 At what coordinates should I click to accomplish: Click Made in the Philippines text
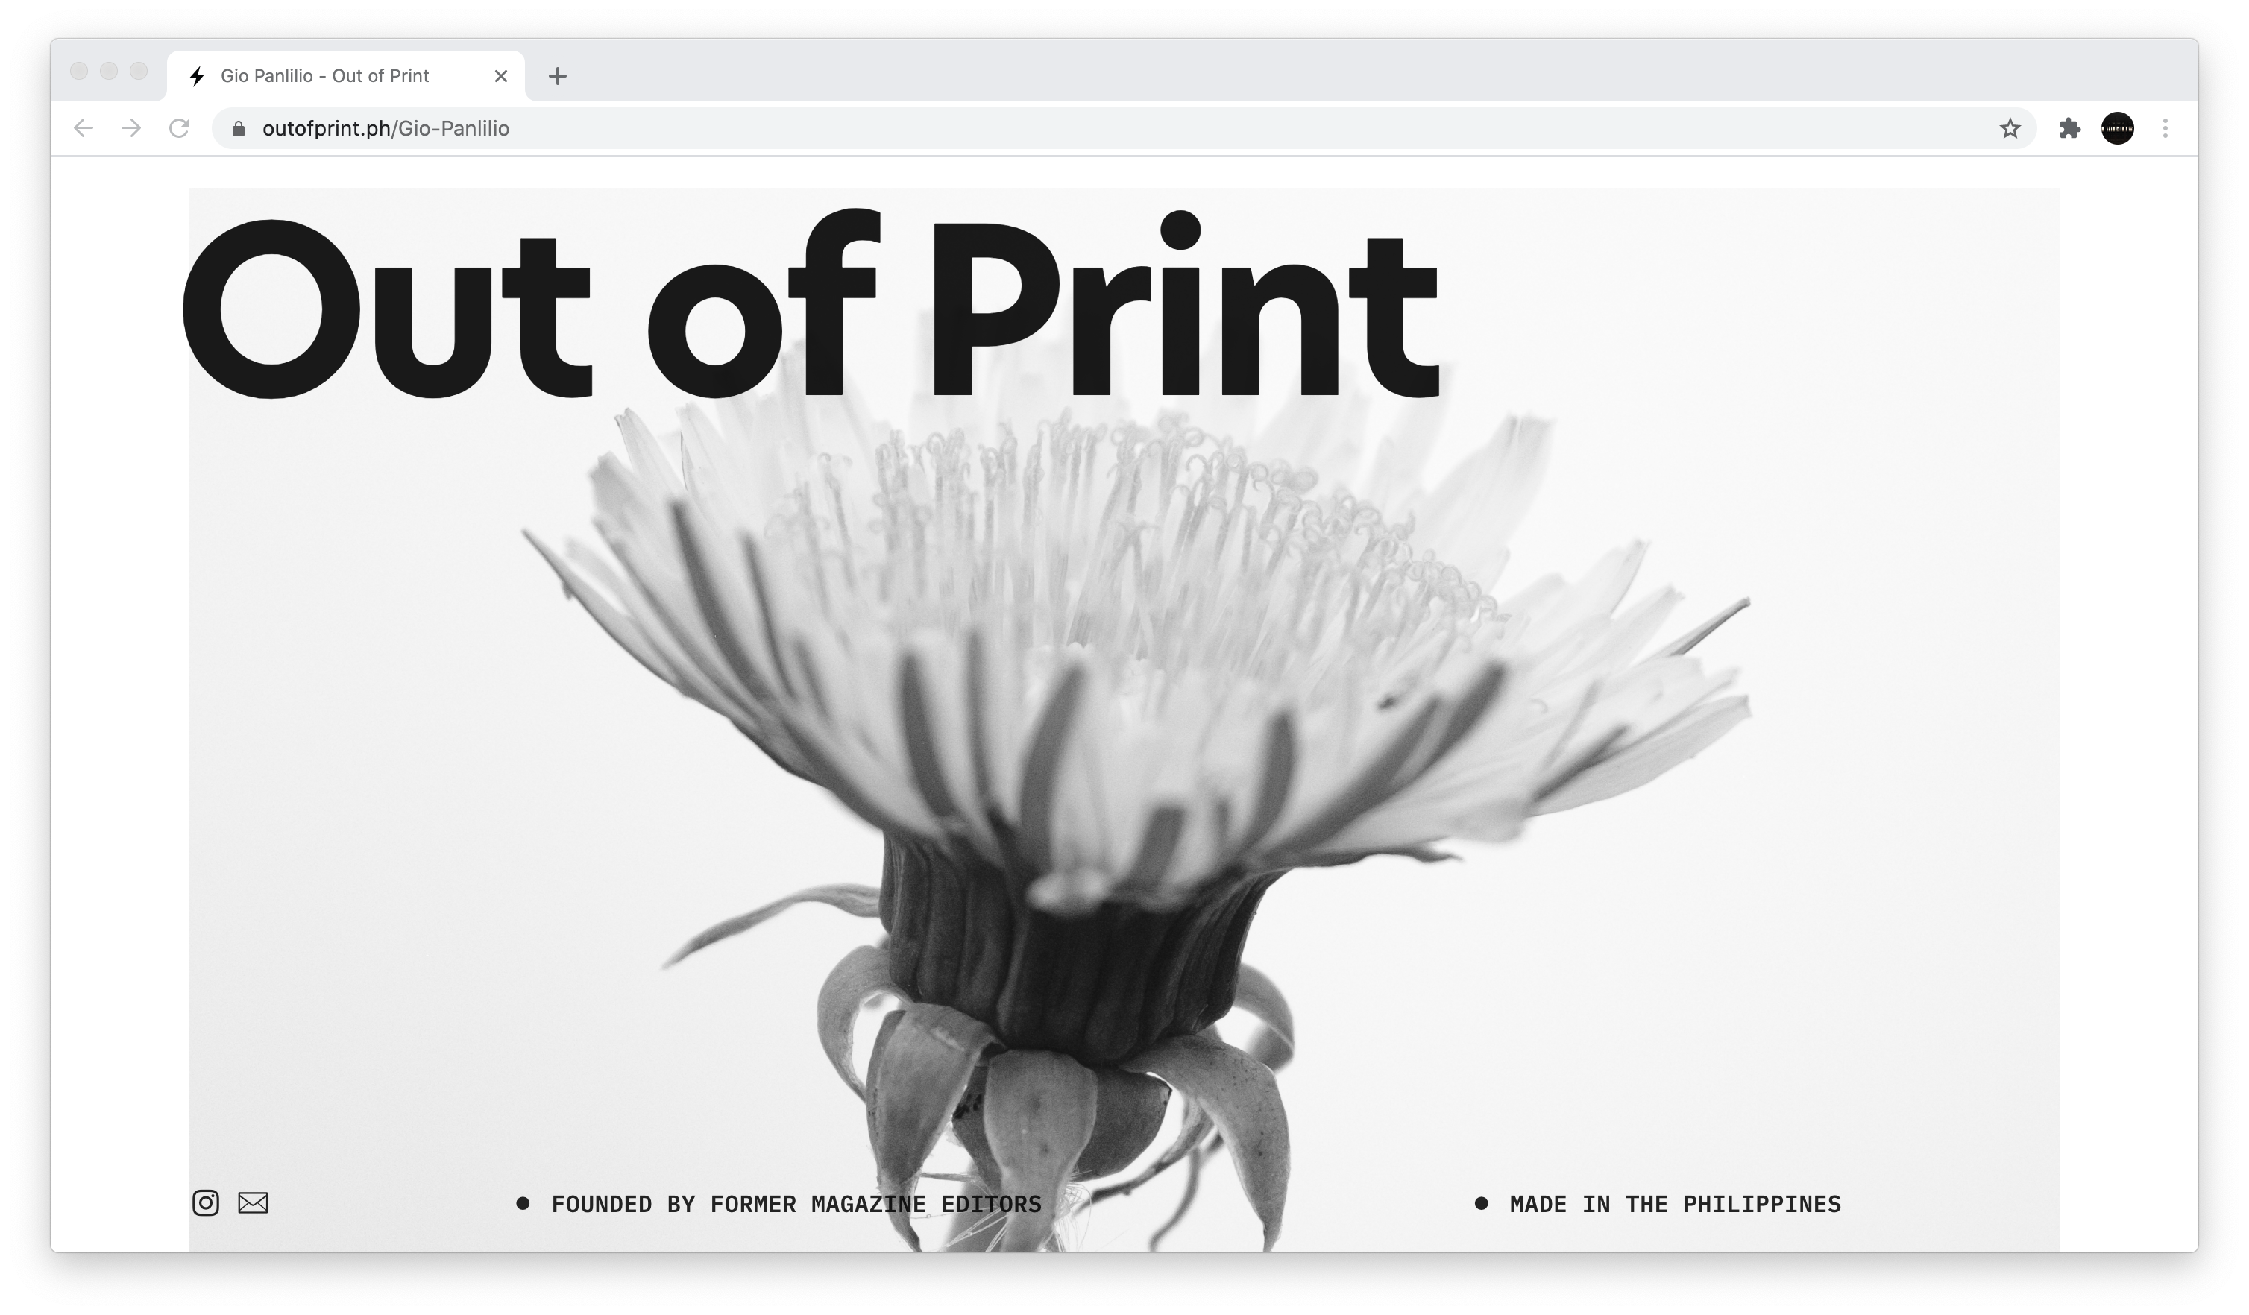click(x=1675, y=1205)
